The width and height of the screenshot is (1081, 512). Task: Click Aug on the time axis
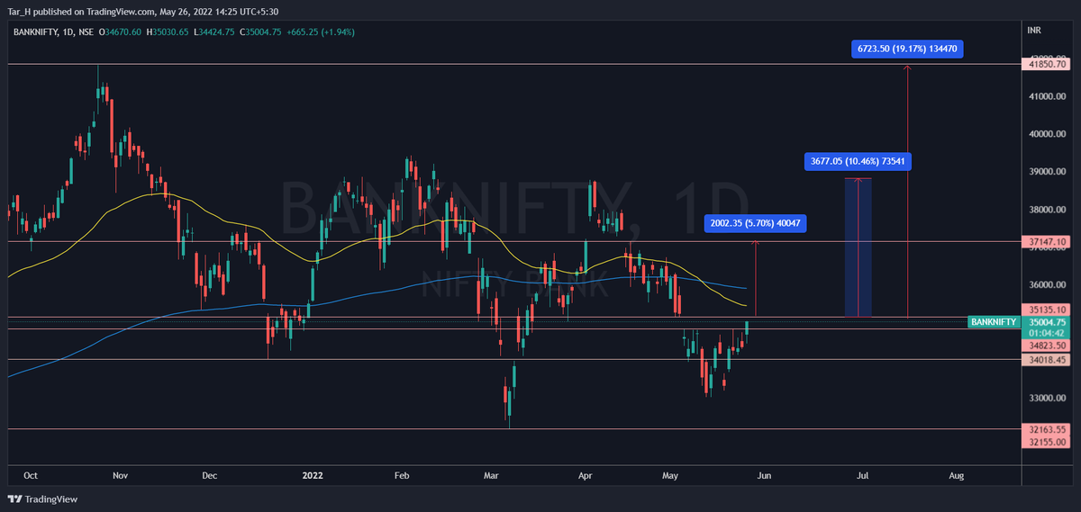click(956, 474)
